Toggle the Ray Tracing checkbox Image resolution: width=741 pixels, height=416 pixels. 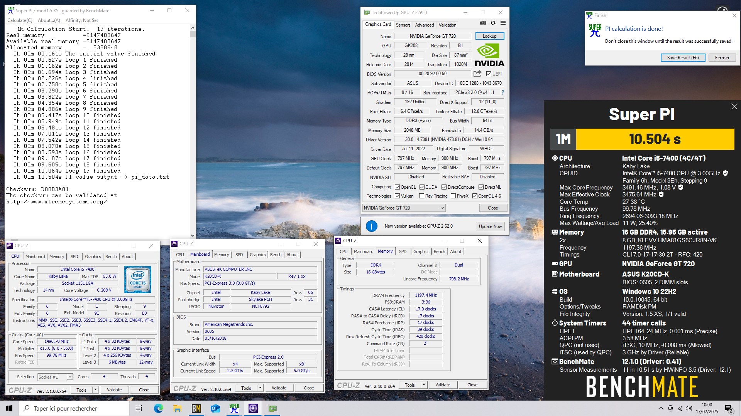[x=422, y=196]
